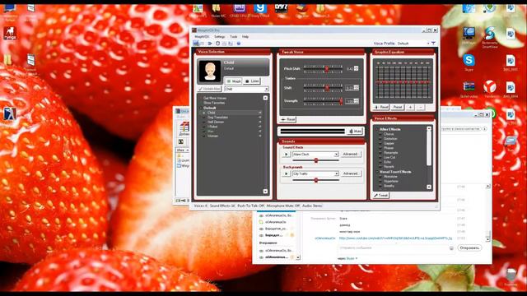Click the favorite icon on Dog Translator row
The height and width of the screenshot is (296, 527).
click(260, 118)
